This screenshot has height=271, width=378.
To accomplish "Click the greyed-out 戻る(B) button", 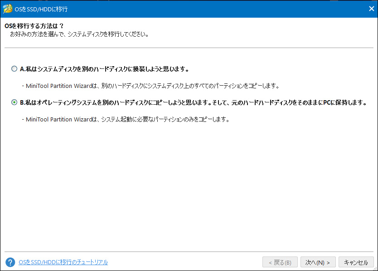I will pyautogui.click(x=280, y=262).
